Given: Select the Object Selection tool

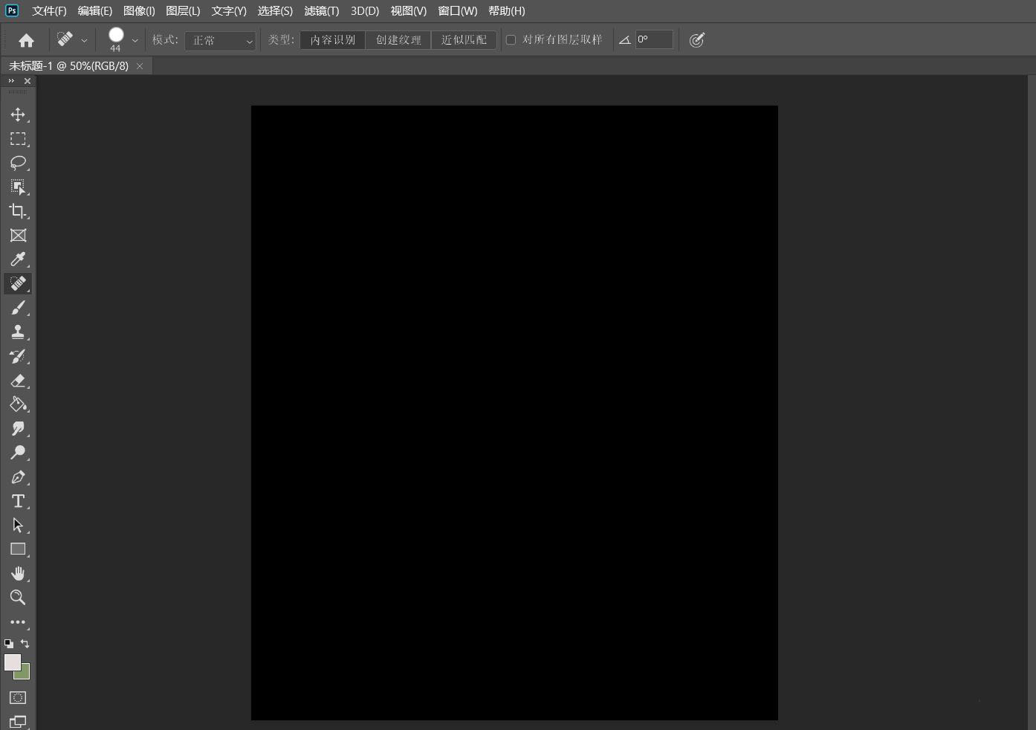Looking at the screenshot, I should coord(18,187).
